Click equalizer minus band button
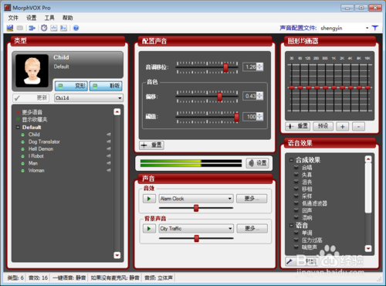This screenshot has height=286, width=386. (358, 127)
